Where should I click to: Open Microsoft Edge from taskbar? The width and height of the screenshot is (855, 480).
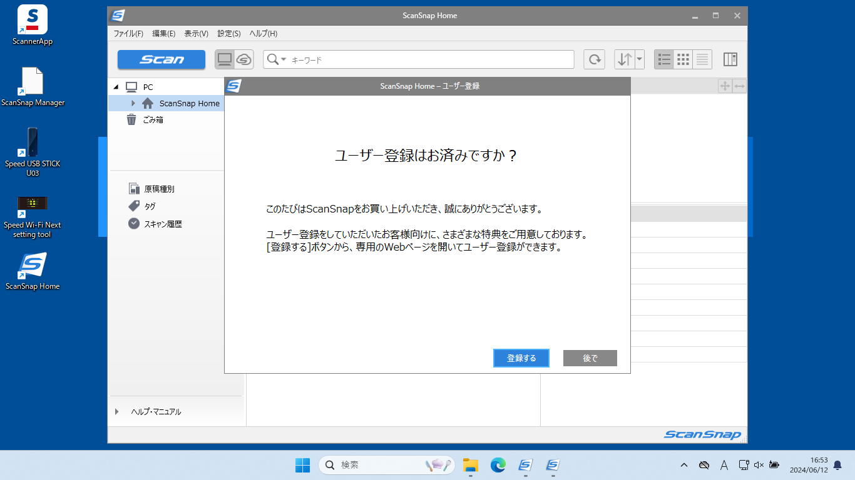(498, 465)
